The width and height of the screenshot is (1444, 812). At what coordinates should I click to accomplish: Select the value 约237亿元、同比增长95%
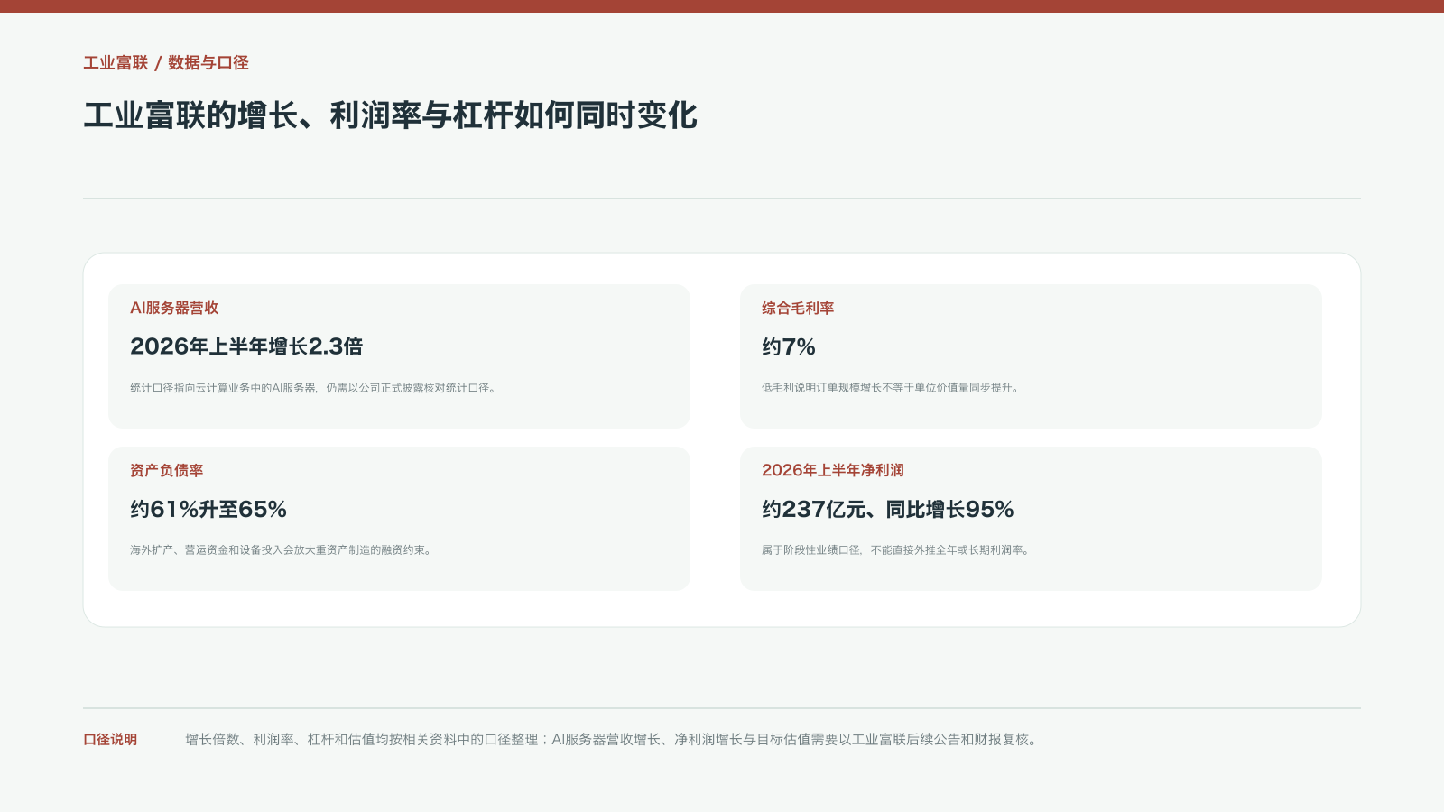[888, 509]
